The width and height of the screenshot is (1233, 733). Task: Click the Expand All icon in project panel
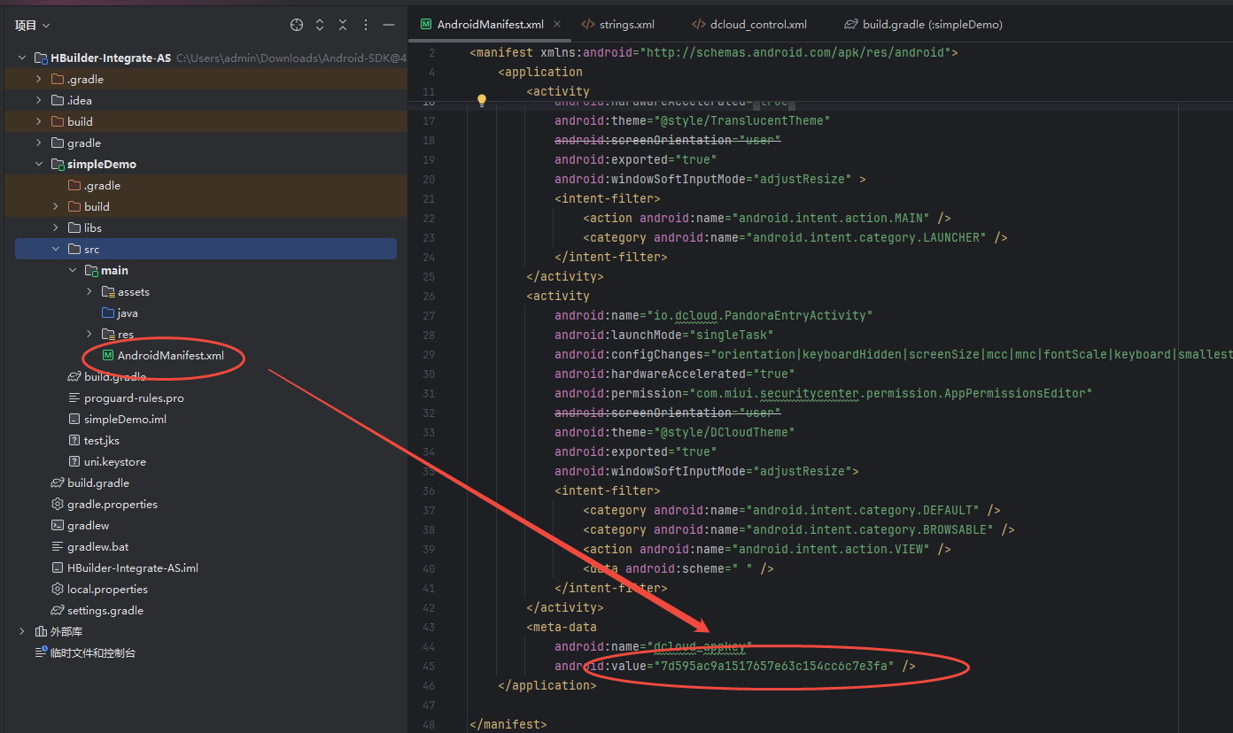320,25
